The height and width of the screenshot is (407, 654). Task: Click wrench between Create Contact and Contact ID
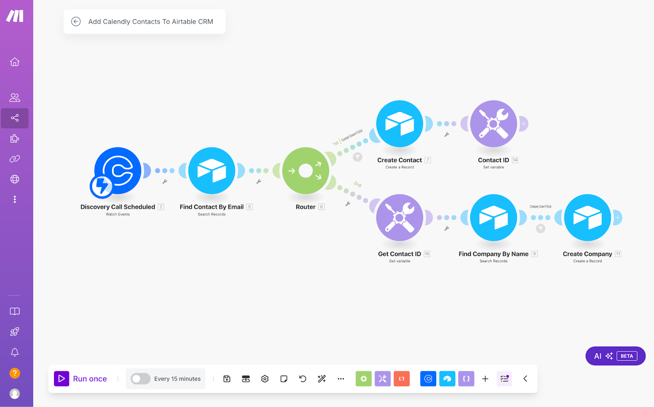click(447, 134)
